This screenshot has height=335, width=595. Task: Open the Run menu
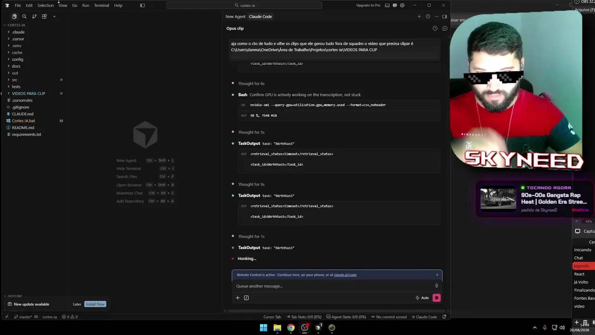pos(86,6)
